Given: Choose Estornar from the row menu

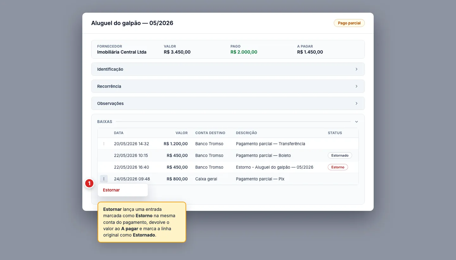Looking at the screenshot, I should (x=123, y=190).
